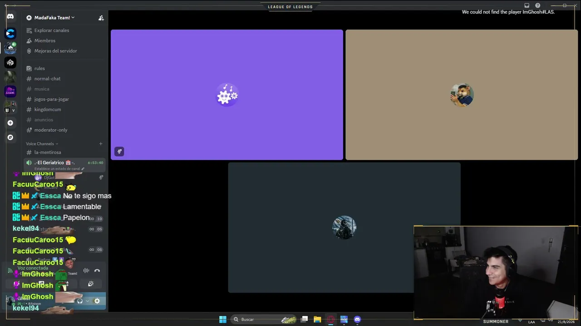Create a channel in Voice Channels
The image size is (581, 326).
click(x=101, y=144)
